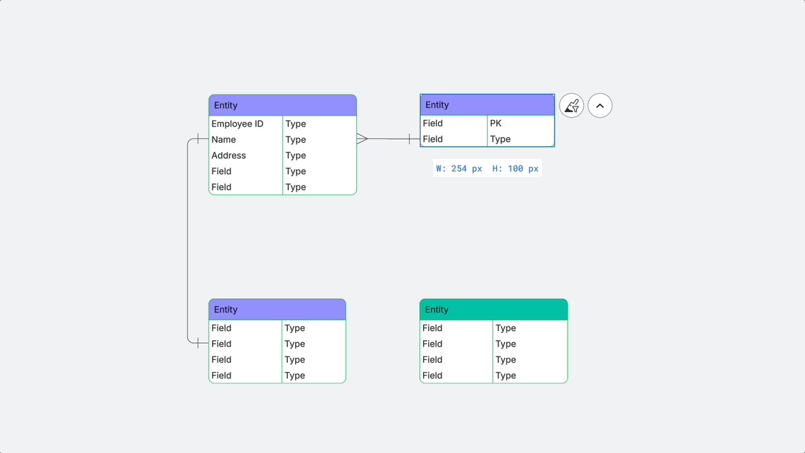
Task: Select the crow's foot connector end near Name row
Action: coord(362,139)
